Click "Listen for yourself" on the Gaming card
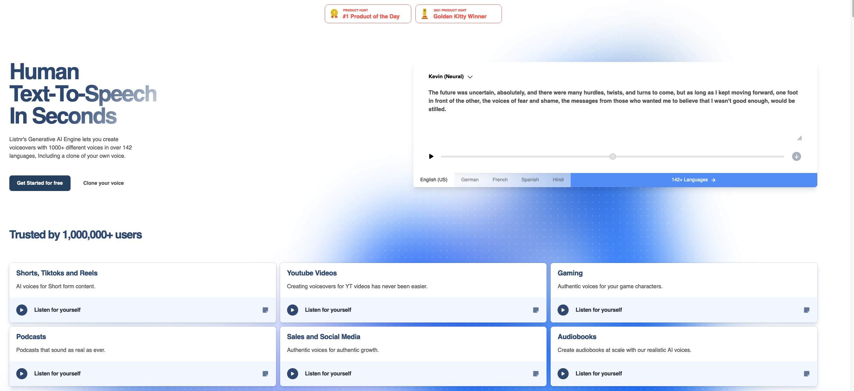 (x=599, y=310)
